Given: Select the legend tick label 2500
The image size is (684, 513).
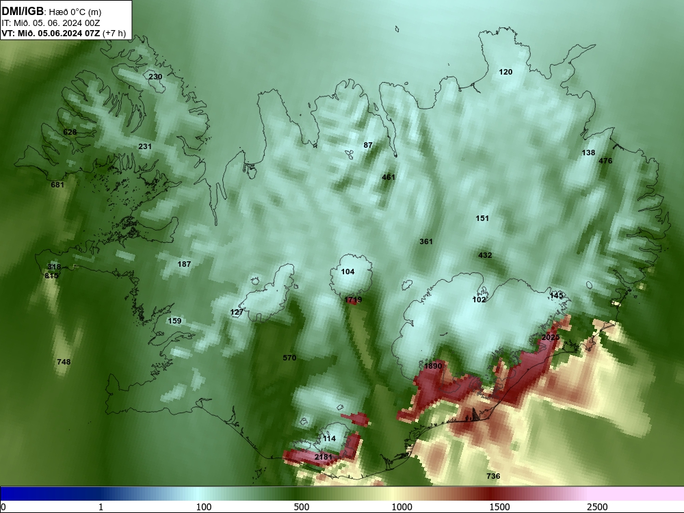Looking at the screenshot, I should pos(597,507).
